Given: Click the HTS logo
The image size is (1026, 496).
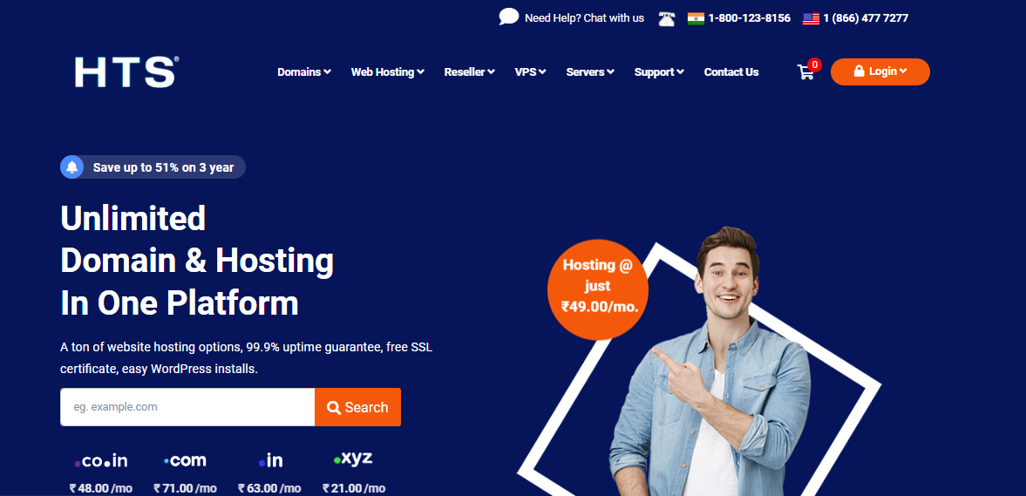Looking at the screenshot, I should (x=126, y=72).
